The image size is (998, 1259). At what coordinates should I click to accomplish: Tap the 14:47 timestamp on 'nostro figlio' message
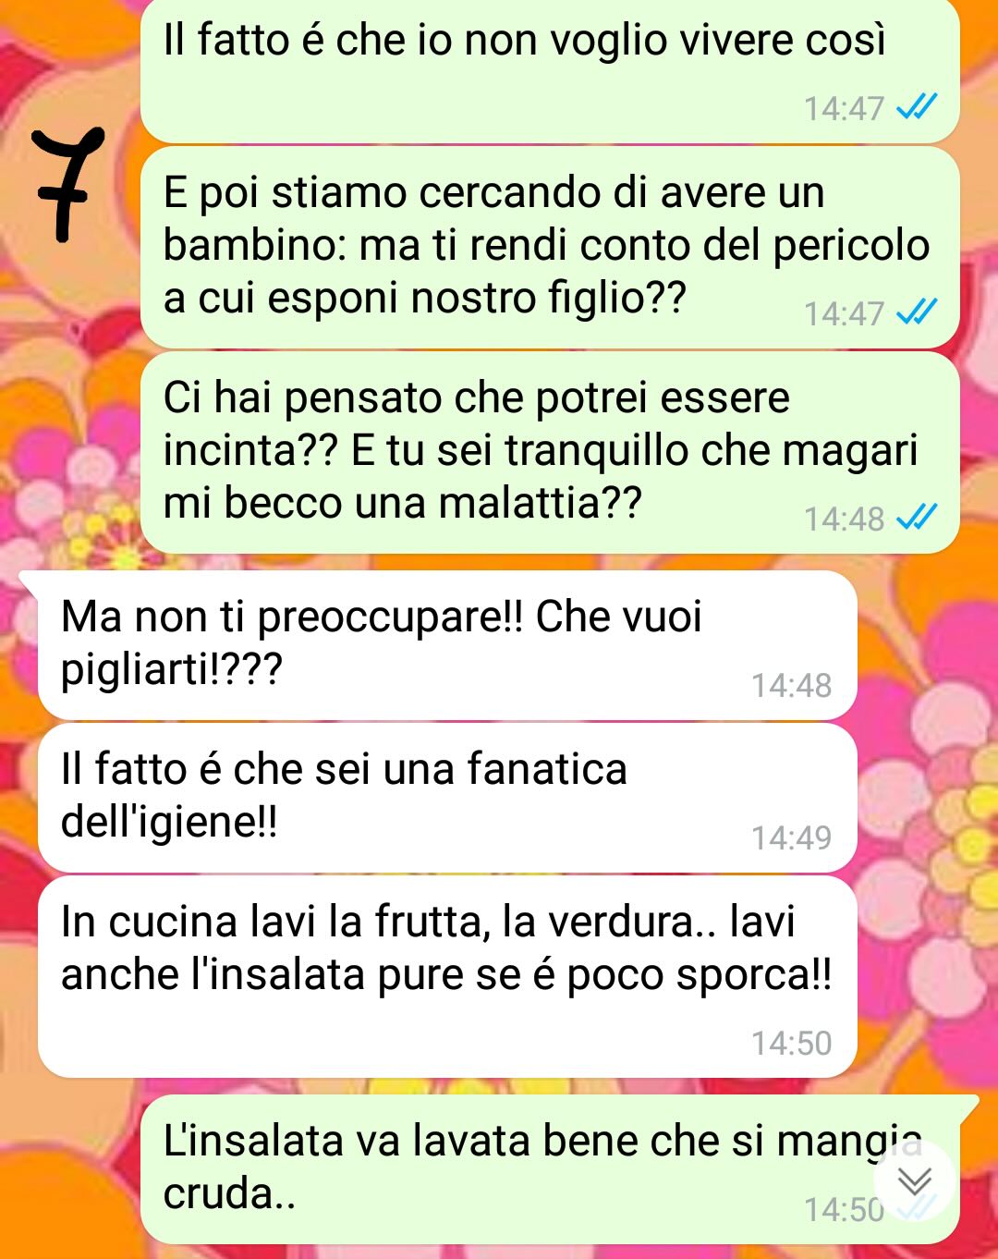click(844, 313)
